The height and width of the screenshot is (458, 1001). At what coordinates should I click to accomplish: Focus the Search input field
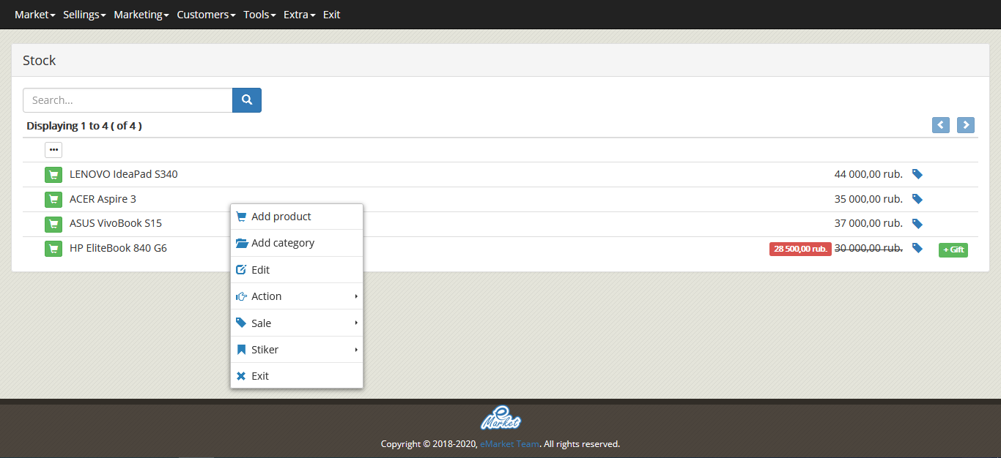click(x=128, y=100)
